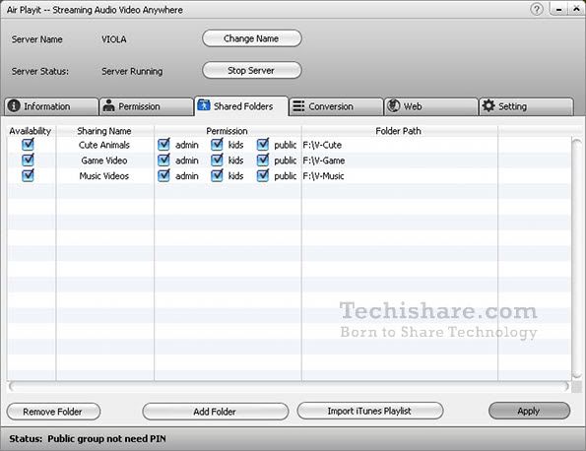Toggle admin permission for Game Video

[x=163, y=160]
